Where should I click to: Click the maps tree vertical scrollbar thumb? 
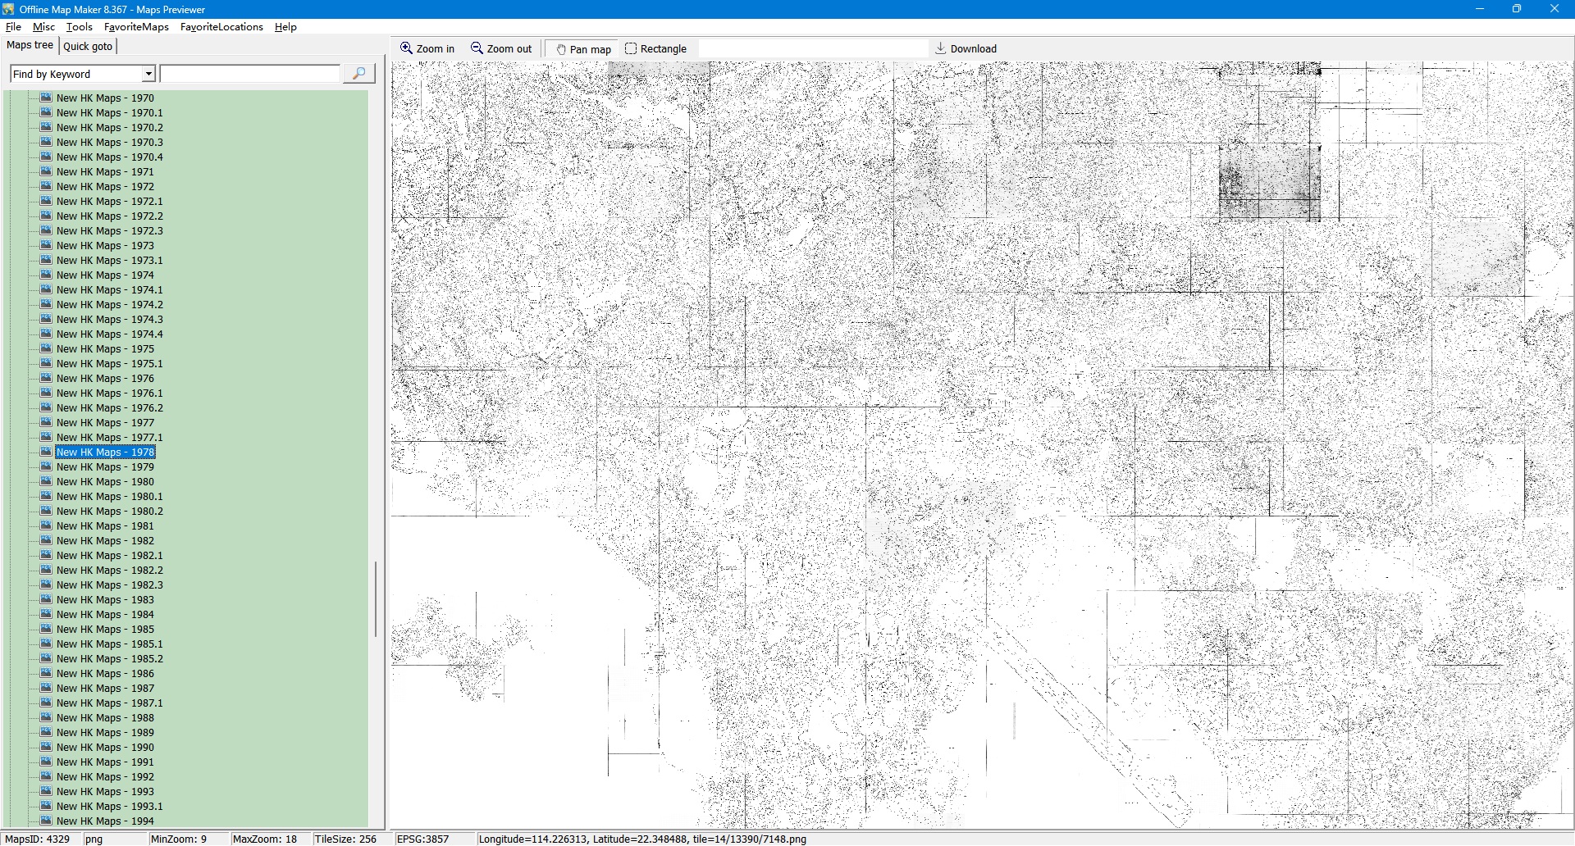click(376, 598)
